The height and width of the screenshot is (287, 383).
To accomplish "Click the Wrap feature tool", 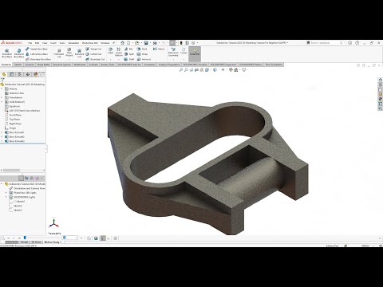I will [x=142, y=54].
